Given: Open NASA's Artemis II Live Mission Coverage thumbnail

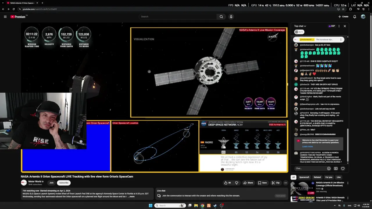Looking at the screenshot, I should (303, 188).
